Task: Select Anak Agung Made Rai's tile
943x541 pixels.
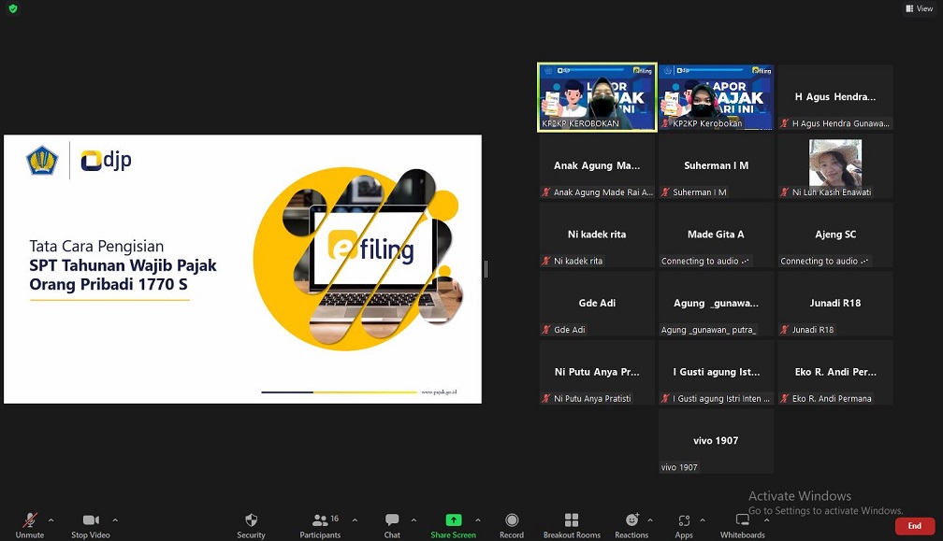Action: [597, 166]
